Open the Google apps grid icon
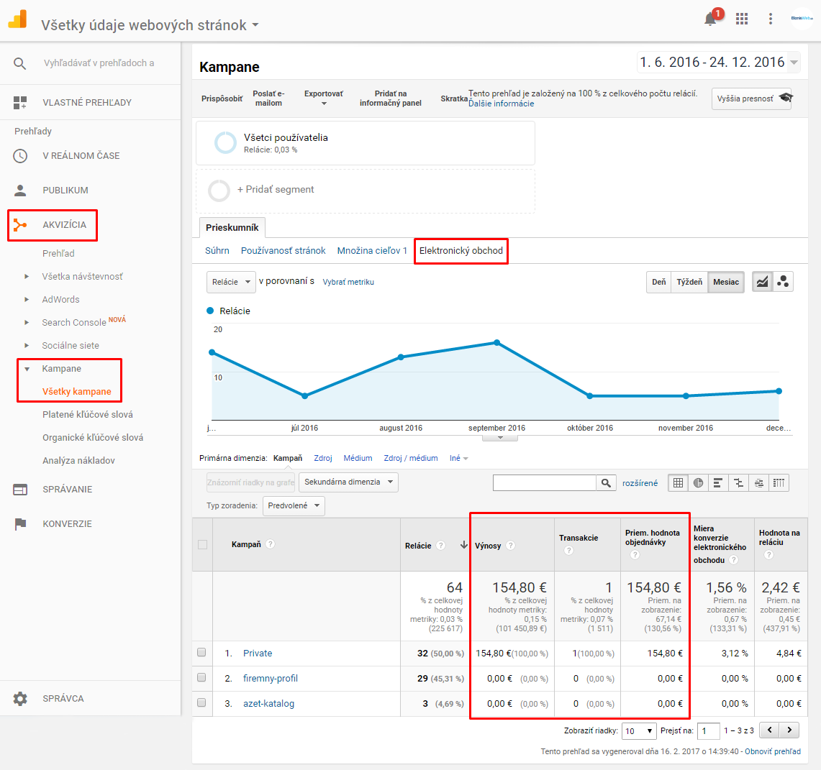Viewport: 821px width, 770px height. (x=742, y=19)
